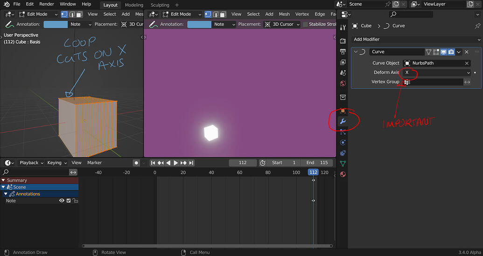This screenshot has width=483, height=256.
Task: Collapse the Curve modifier panel
Action: click(356, 52)
